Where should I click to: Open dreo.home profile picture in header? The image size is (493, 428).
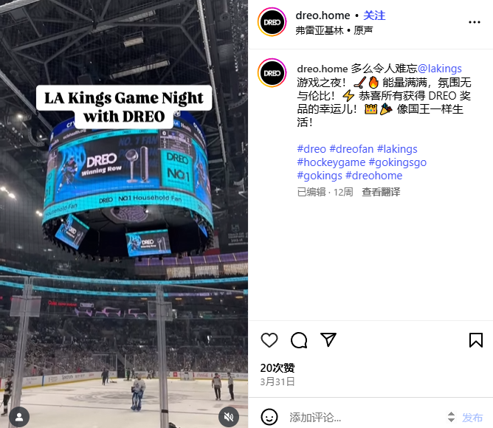272,22
